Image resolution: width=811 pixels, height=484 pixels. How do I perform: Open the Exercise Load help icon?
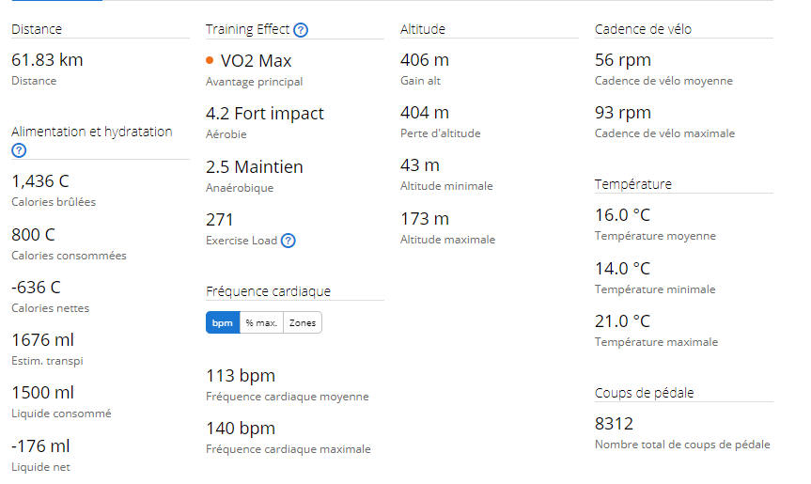pos(289,241)
